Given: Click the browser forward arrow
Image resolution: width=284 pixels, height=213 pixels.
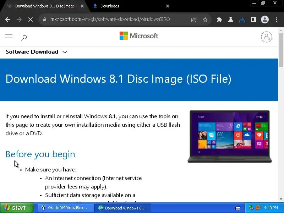Looking at the screenshot, I should click(x=19, y=20).
